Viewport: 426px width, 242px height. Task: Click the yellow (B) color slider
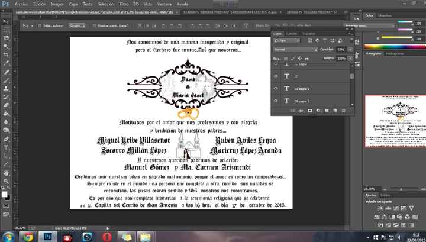[397, 37]
